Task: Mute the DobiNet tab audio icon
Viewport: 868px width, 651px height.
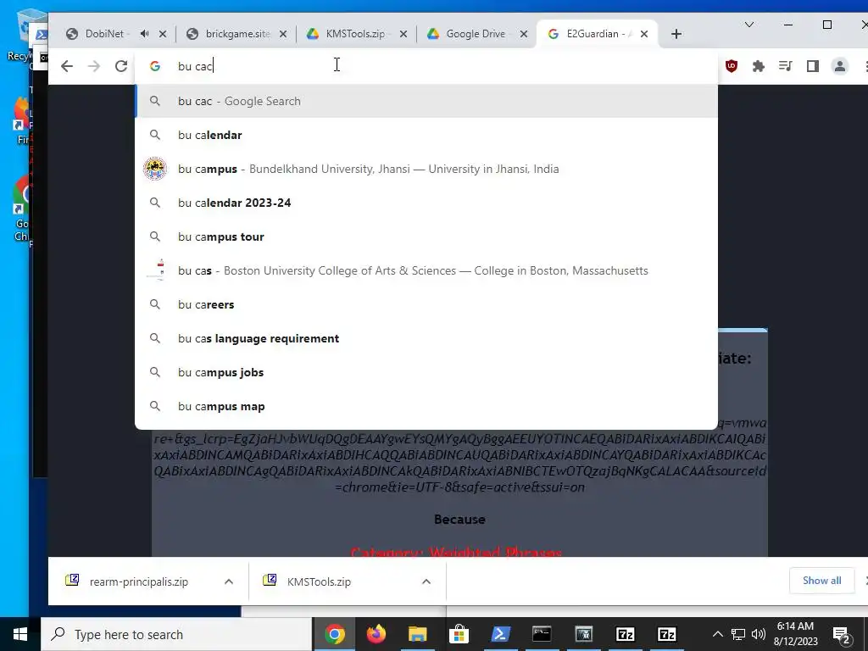Action: coord(144,34)
